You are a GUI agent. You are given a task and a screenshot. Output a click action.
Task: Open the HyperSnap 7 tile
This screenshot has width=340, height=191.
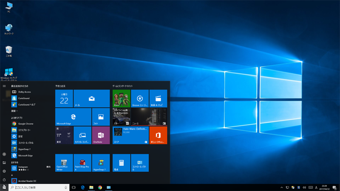pyautogui.click(x=101, y=163)
